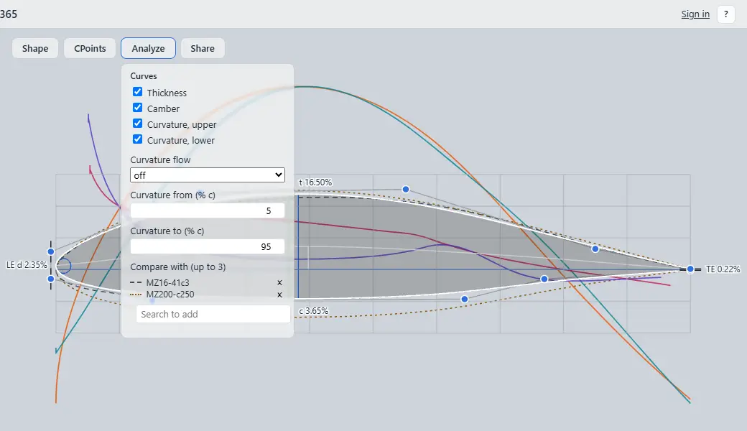The height and width of the screenshot is (431, 747).
Task: Expand the Curvature flow dropdown
Action: (x=208, y=175)
